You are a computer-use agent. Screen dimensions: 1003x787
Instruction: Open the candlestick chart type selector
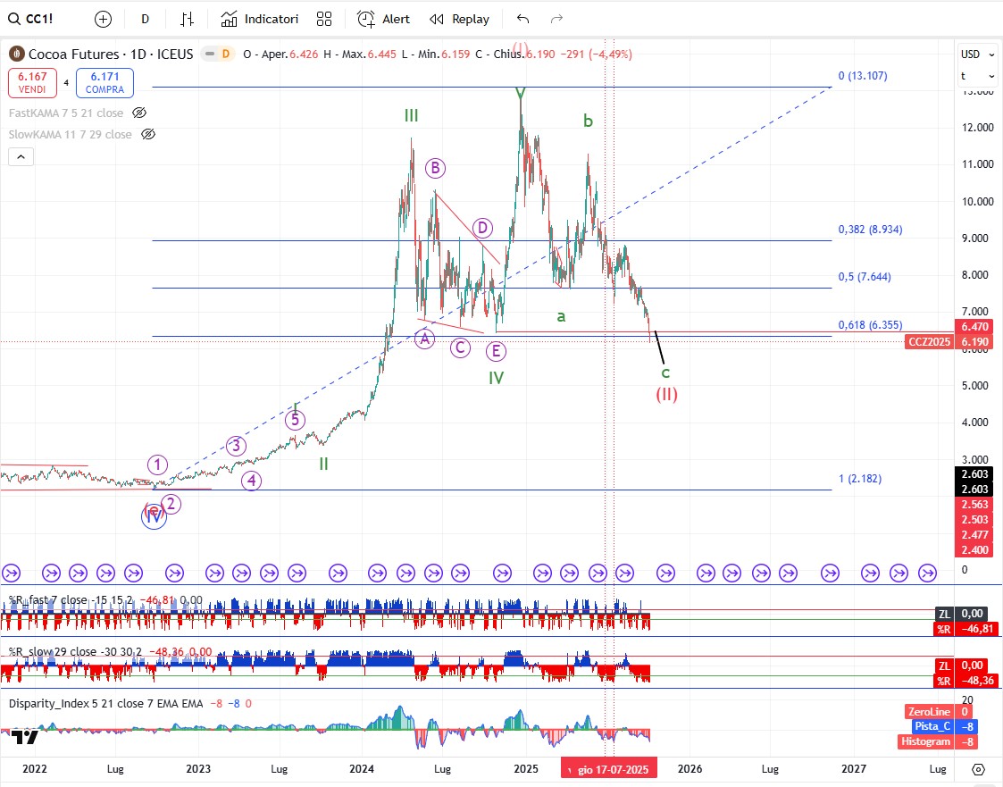(x=187, y=19)
